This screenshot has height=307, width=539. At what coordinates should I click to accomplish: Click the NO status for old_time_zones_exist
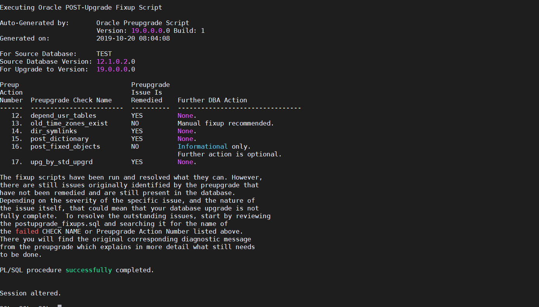[x=135, y=123]
